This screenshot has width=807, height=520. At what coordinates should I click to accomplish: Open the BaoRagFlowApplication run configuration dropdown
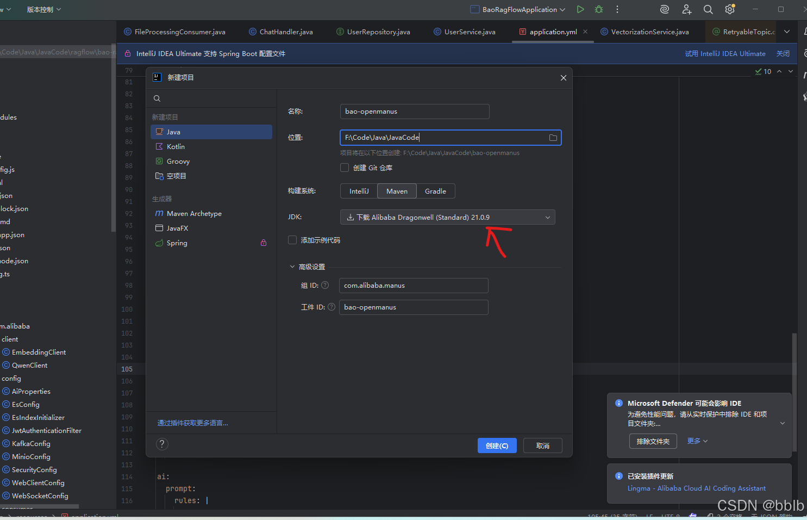[x=518, y=9]
